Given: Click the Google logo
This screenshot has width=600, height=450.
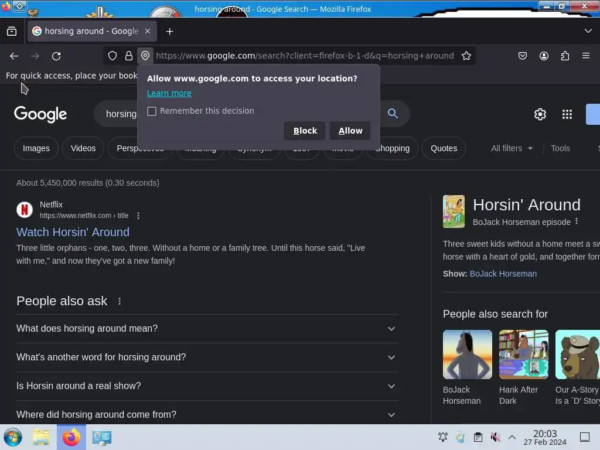Looking at the screenshot, I should [x=40, y=114].
